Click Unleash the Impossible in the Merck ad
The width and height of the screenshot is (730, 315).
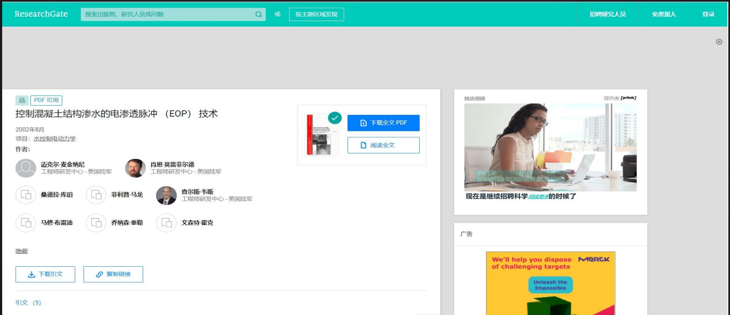coord(550,285)
